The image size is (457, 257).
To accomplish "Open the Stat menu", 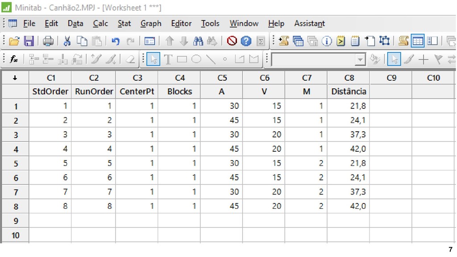I will (x=124, y=23).
